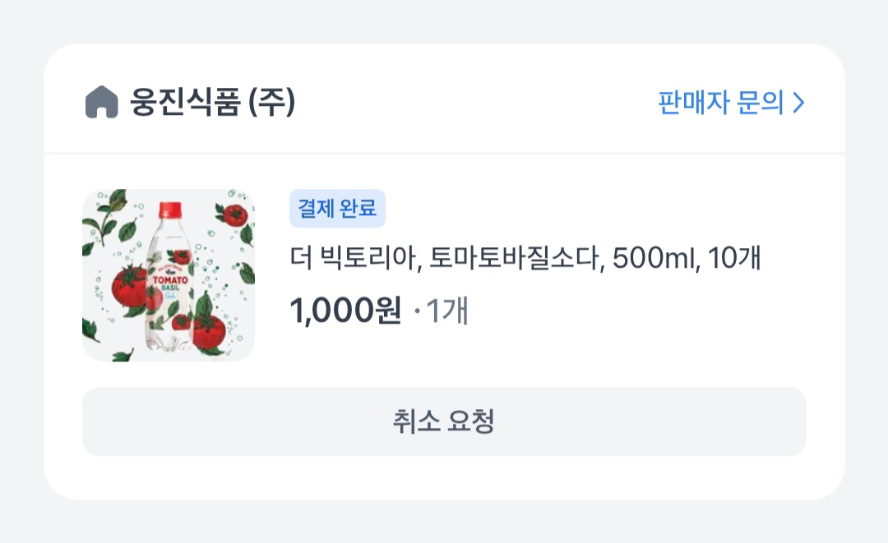This screenshot has width=888, height=543.
Task: Click the blue 결제 완료 payment complete tag
Action: click(338, 208)
